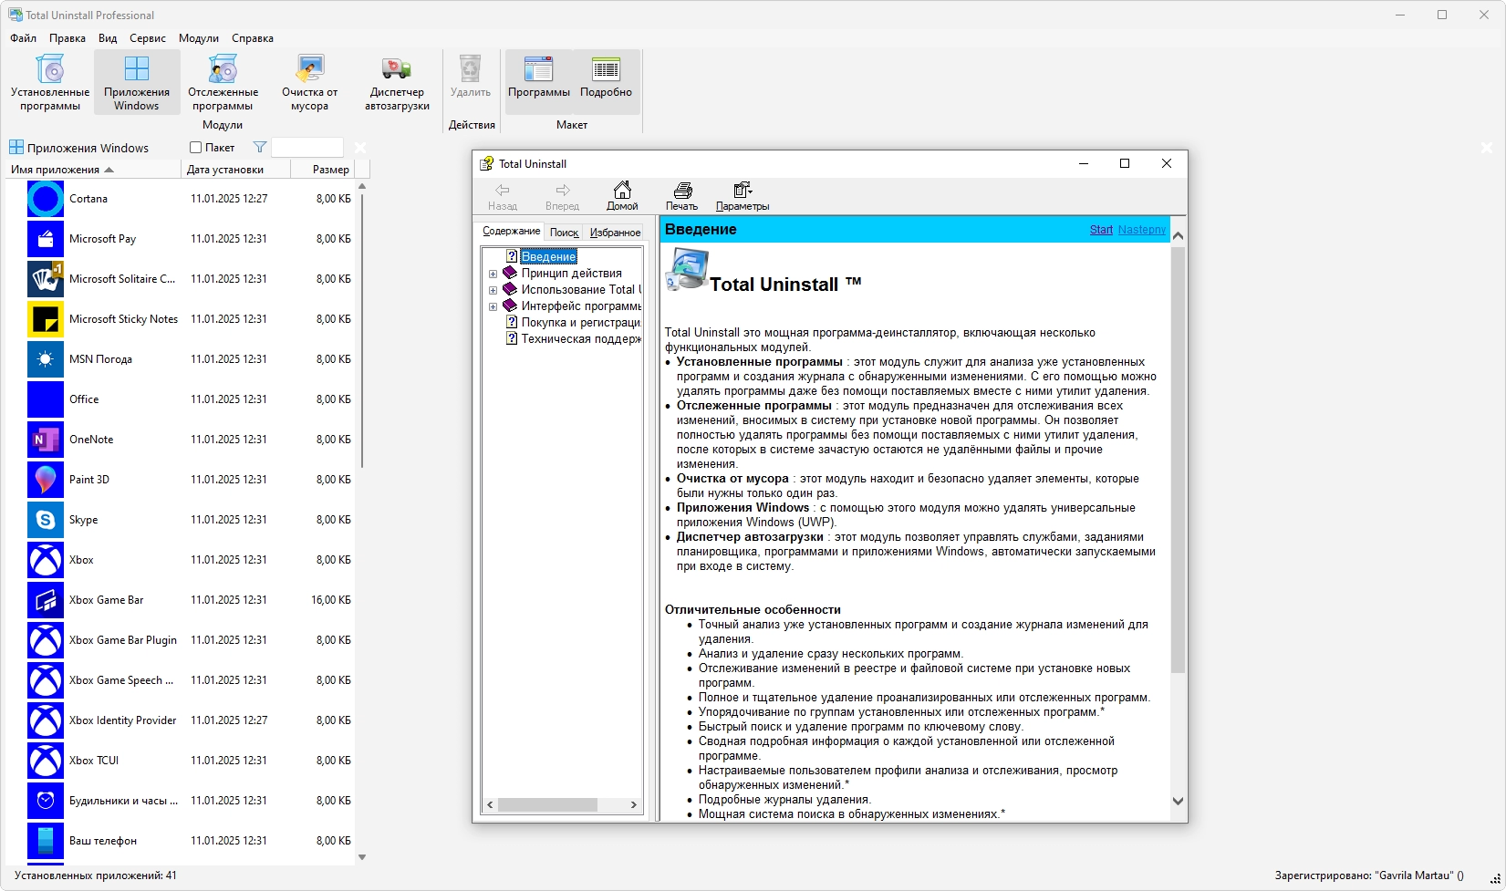Click the Печать printer icon
The image size is (1506, 891).
(682, 191)
